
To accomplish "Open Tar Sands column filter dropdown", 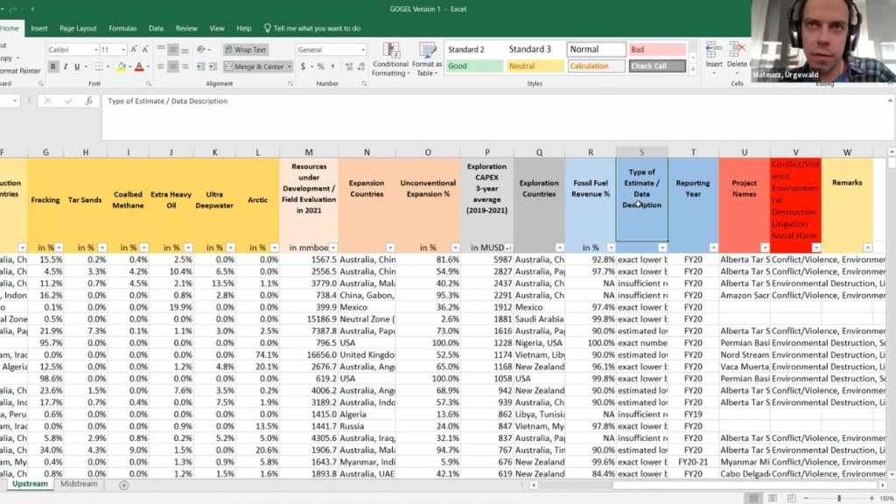I will 101,248.
